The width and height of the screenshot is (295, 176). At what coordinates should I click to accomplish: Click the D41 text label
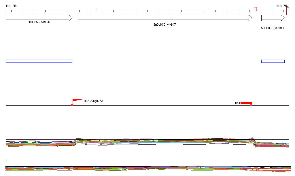coord(237,103)
